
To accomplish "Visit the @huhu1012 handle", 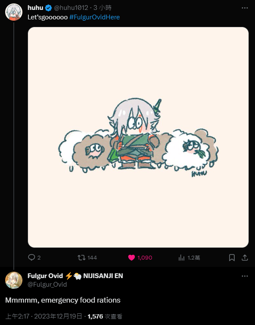I will click(x=71, y=8).
